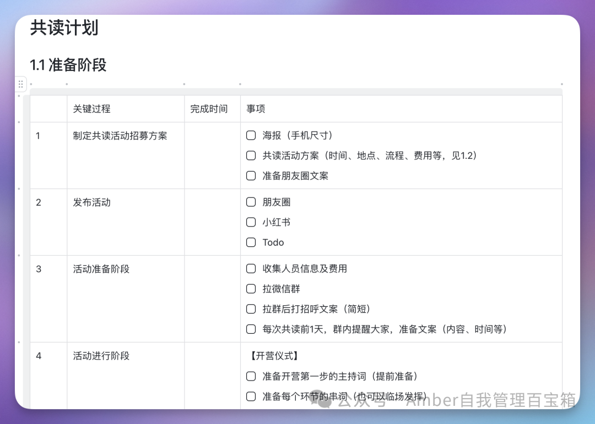This screenshot has width=595, height=424.
Task: Check 准备朋友圈文案 item
Action: pos(251,175)
